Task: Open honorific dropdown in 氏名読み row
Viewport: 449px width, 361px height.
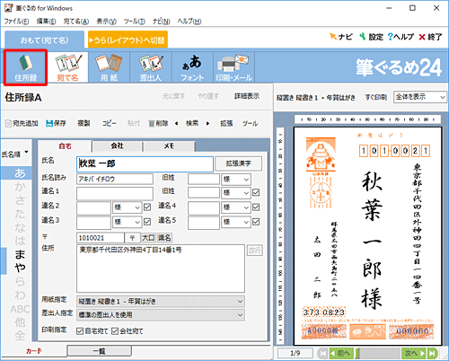Action: (x=236, y=180)
